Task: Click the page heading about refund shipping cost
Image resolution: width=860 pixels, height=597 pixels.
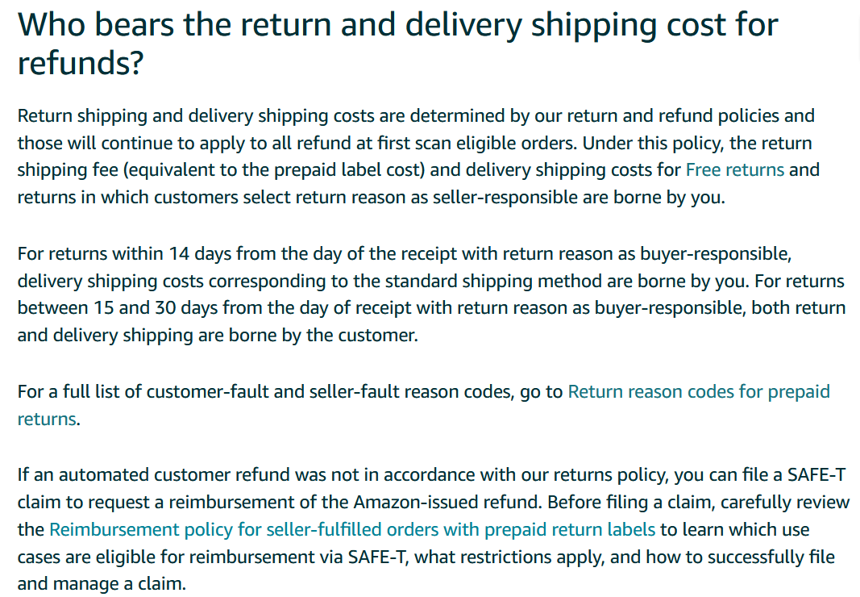Action: point(397,44)
